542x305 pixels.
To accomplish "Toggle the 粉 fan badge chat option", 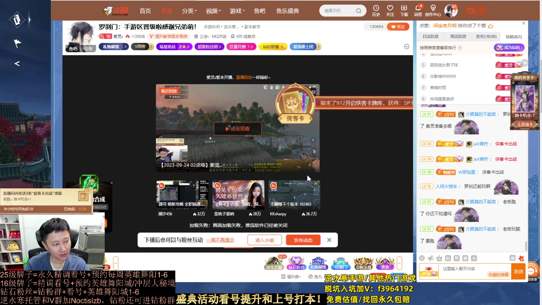I will [448, 258].
